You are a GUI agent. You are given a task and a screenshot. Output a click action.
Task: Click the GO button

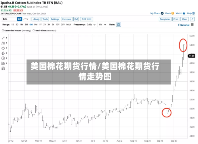tap(19, 19)
